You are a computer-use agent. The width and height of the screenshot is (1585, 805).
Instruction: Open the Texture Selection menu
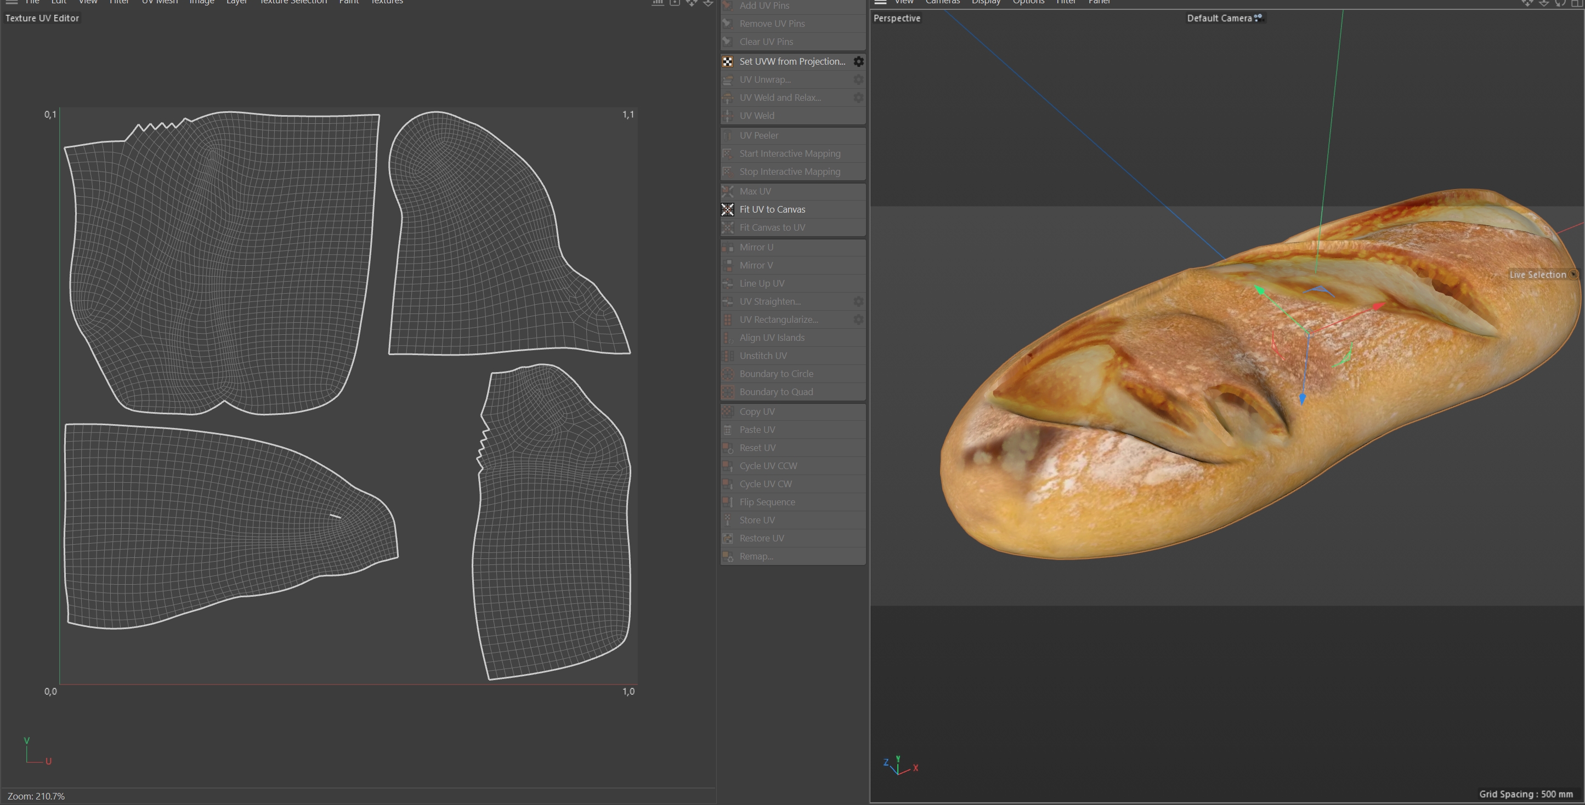coord(293,2)
